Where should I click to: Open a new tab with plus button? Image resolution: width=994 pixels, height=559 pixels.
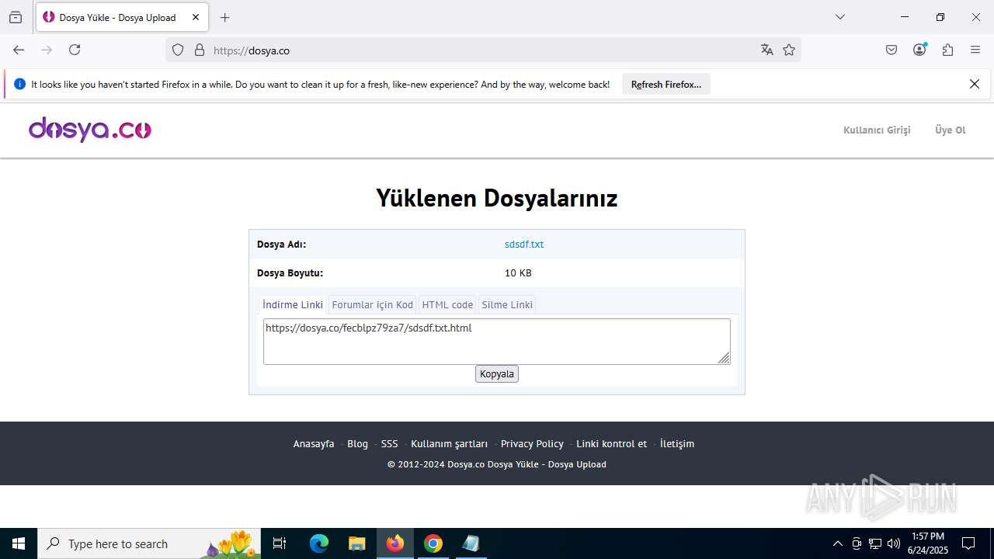pyautogui.click(x=224, y=17)
